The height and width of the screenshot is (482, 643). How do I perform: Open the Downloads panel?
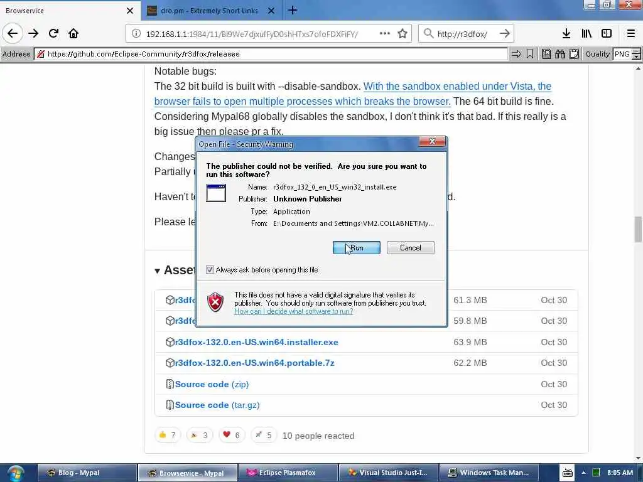click(x=566, y=34)
